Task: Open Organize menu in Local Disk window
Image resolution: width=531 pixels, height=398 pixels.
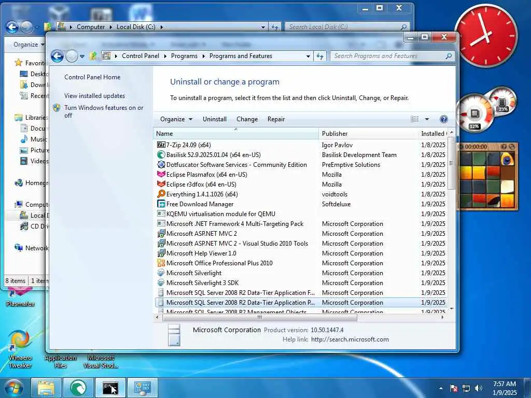Action: (x=29, y=45)
